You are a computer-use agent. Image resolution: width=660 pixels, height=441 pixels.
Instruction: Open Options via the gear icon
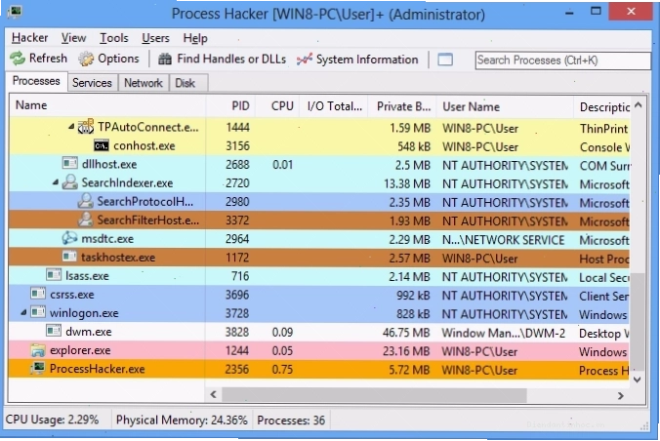(x=86, y=59)
